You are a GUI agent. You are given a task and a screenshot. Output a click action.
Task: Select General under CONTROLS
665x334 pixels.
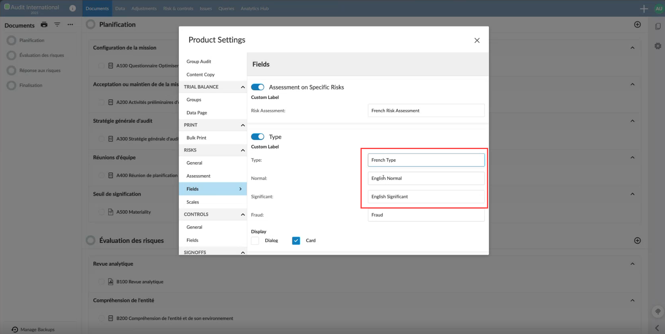click(x=213, y=227)
